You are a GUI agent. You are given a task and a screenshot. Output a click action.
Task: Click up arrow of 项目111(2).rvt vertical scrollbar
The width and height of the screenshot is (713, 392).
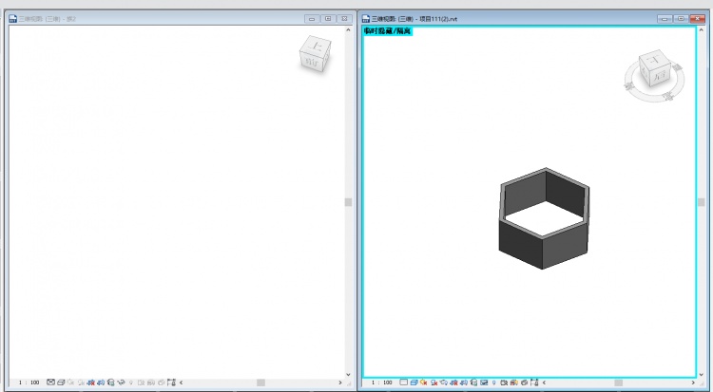tap(702, 30)
